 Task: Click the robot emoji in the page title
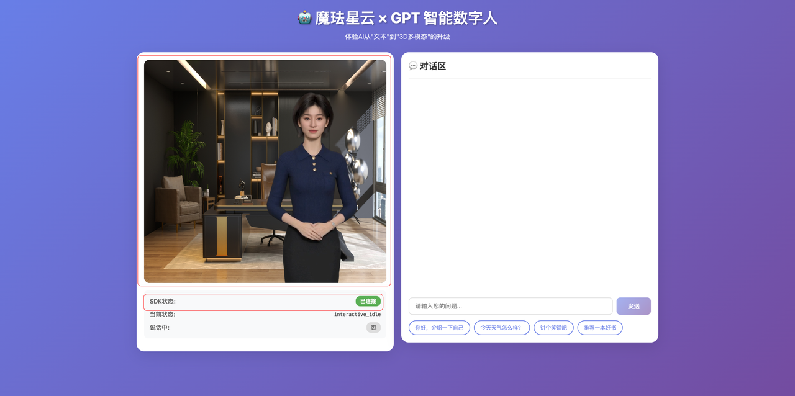pos(305,18)
